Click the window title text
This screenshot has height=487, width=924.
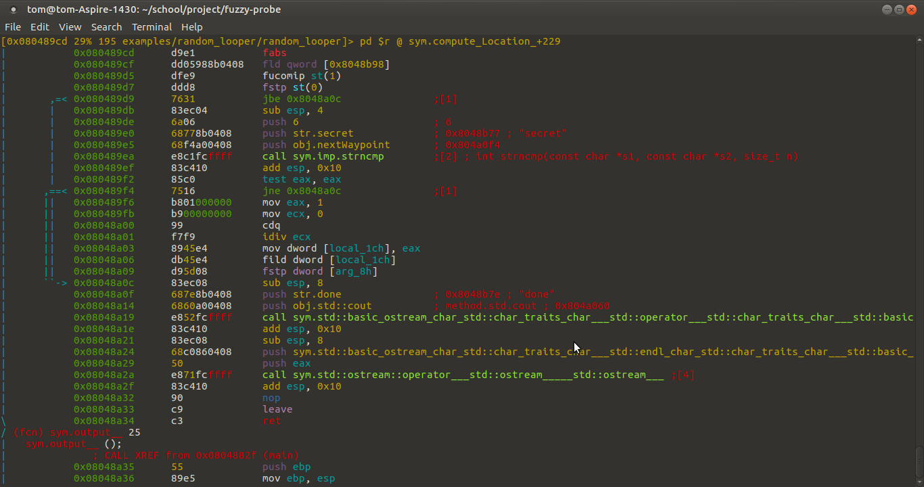[x=154, y=9]
